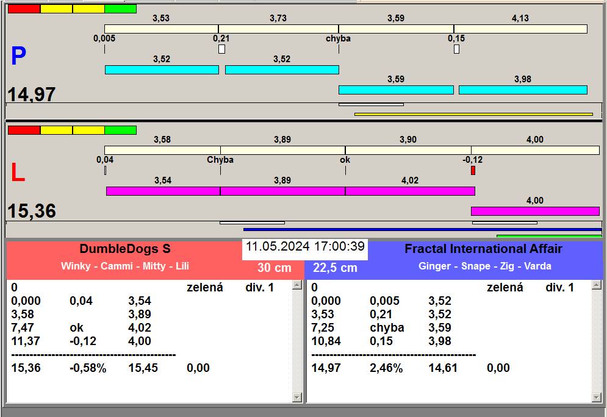Click 15,45 in the DumbleDogs list

tap(143, 368)
